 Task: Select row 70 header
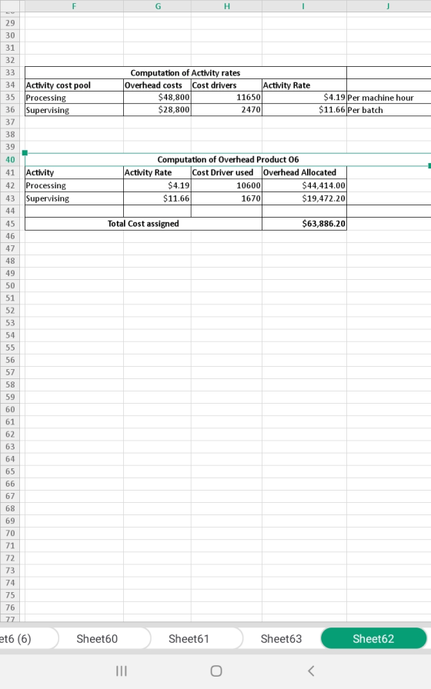pyautogui.click(x=10, y=533)
